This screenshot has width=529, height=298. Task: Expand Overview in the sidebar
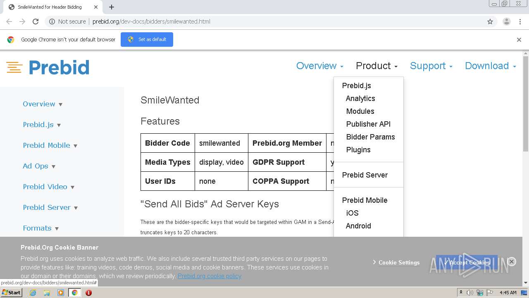pyautogui.click(x=43, y=104)
